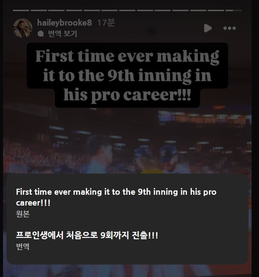Tap the blurred stadium video area
The height and width of the screenshot is (277, 259).
click(x=127, y=141)
